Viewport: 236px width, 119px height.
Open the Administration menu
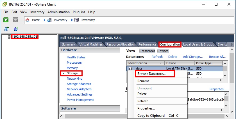click(58, 12)
